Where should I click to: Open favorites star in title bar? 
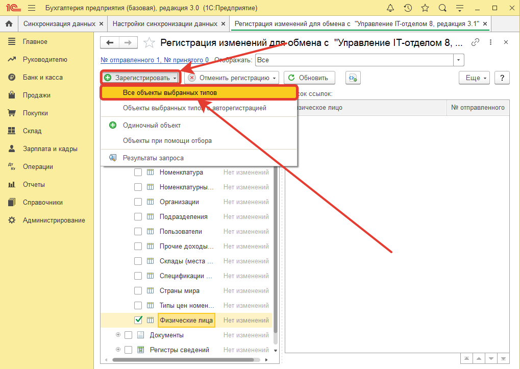pos(425,8)
